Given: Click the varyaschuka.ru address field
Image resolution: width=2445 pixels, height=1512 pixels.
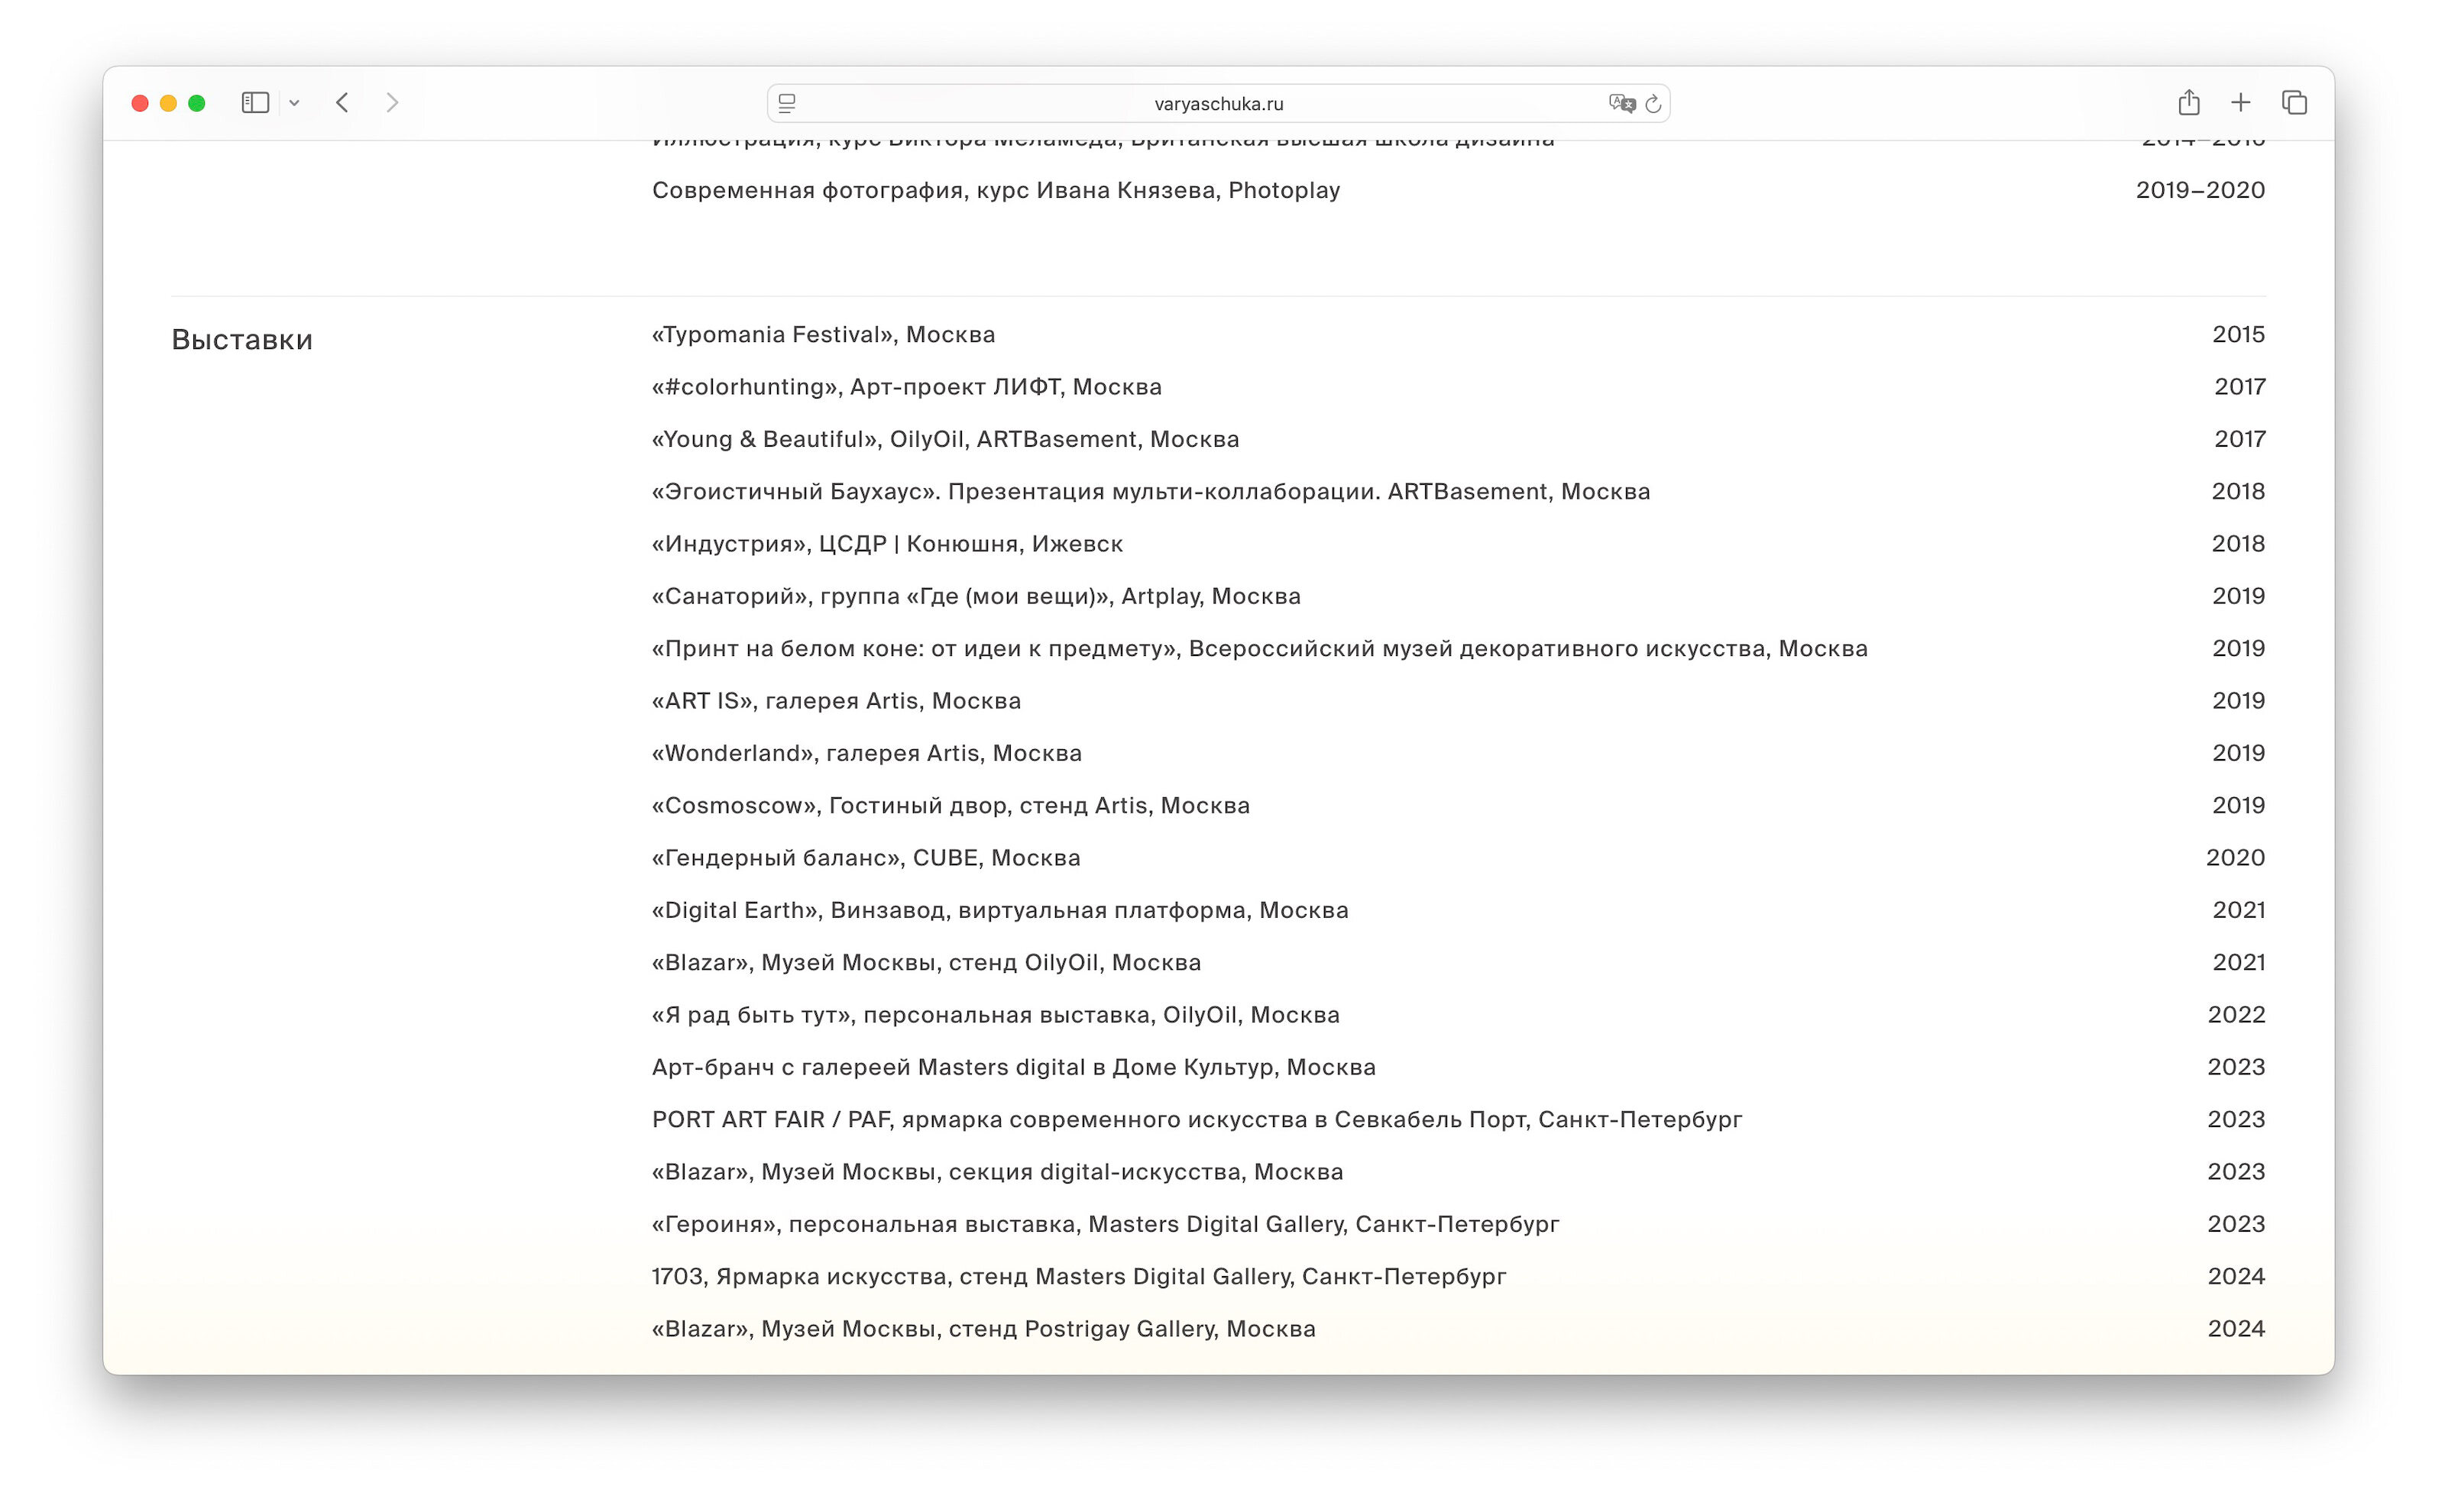Looking at the screenshot, I should coord(1217,104).
